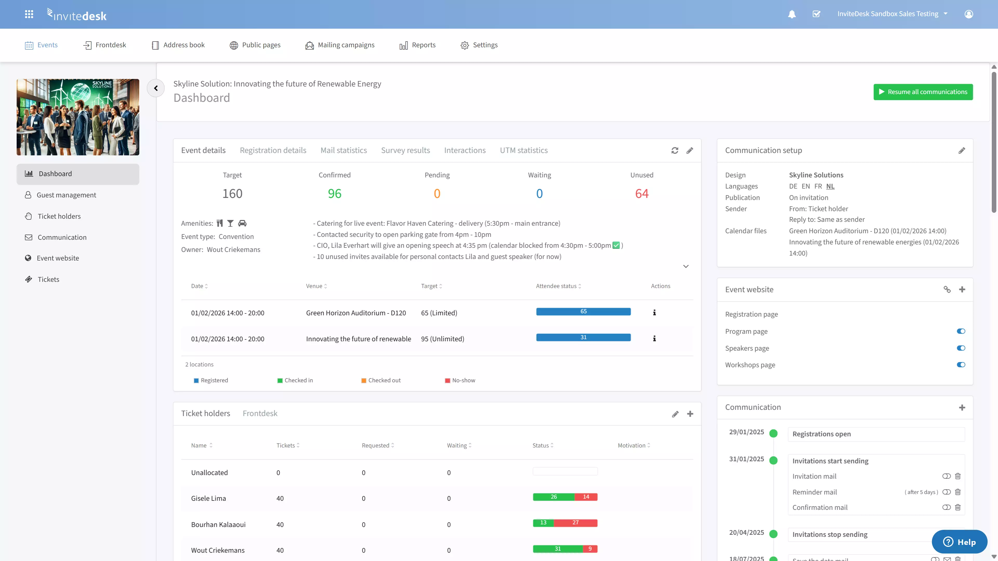This screenshot has width=998, height=561.
Task: Sort locations table by Target
Action: point(431,286)
